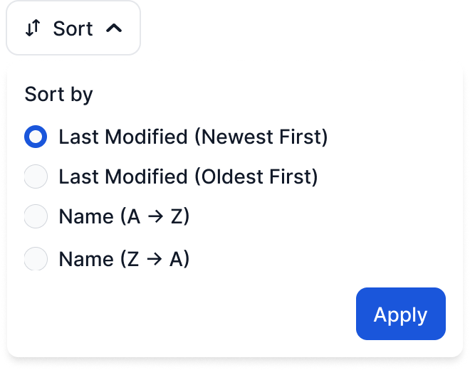Select the Last Modified Newest First radio button
470x370 pixels.
(36, 137)
